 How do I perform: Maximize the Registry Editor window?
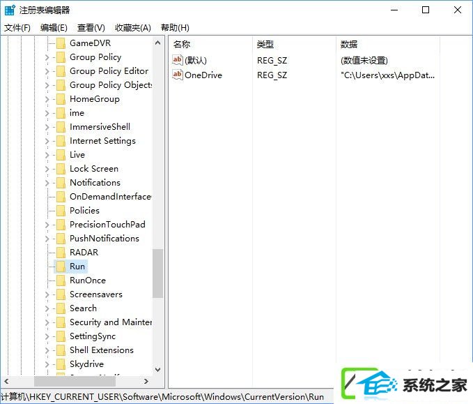[426, 10]
